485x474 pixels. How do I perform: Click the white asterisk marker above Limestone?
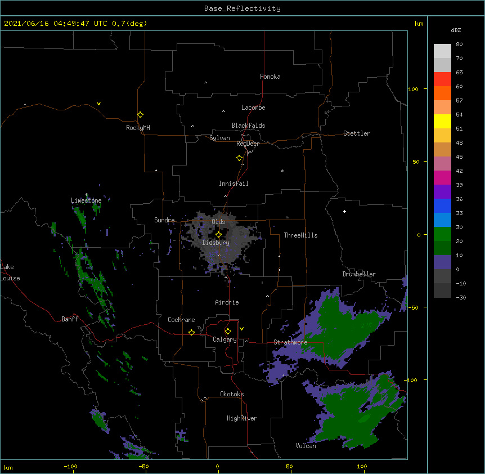[x=87, y=195]
